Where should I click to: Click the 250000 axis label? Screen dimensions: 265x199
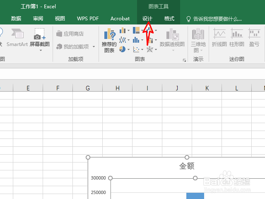click(98, 192)
